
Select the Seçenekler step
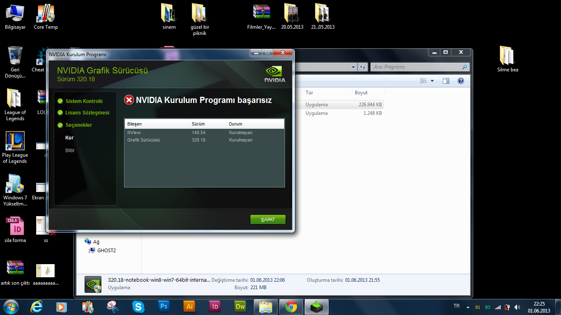click(x=78, y=125)
